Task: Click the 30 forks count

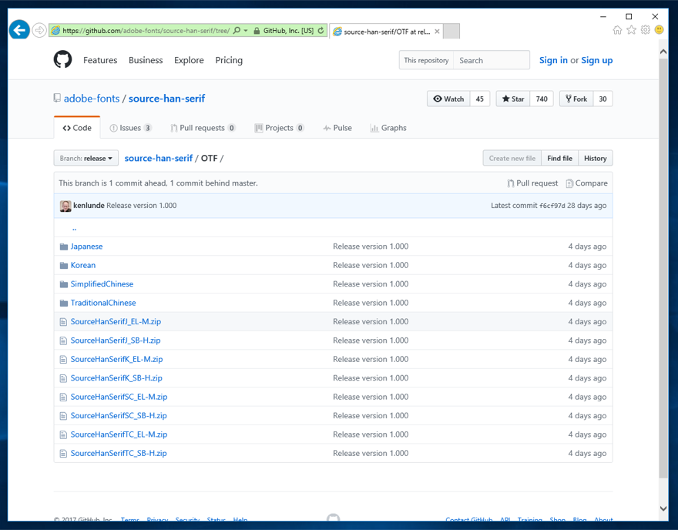Action: click(602, 99)
